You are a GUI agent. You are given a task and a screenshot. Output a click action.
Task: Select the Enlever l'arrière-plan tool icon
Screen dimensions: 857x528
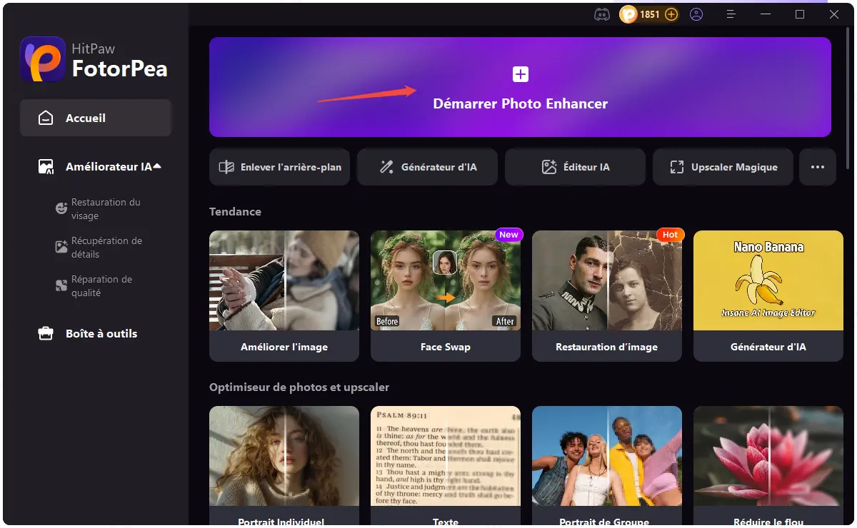228,167
